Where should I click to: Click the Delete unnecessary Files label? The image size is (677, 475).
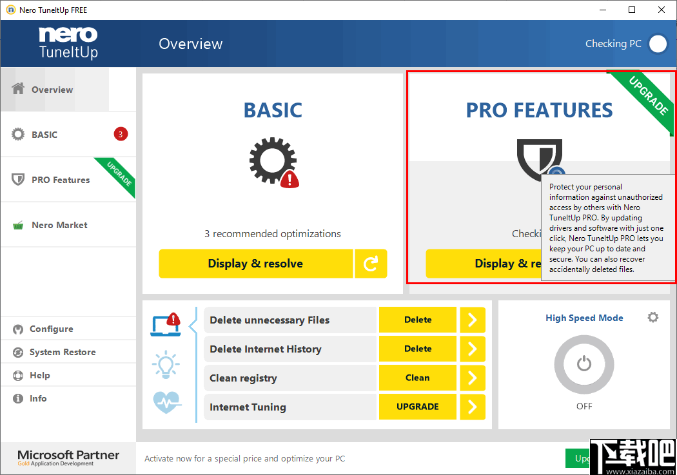click(270, 320)
